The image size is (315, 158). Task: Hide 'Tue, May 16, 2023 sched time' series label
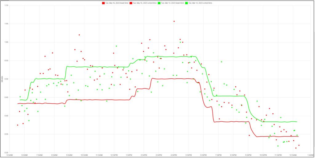[x=145, y=3]
